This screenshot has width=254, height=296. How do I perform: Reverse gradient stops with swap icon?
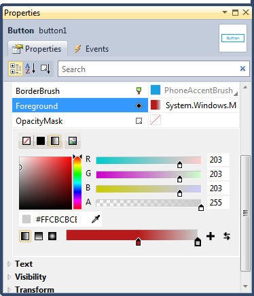[227, 236]
